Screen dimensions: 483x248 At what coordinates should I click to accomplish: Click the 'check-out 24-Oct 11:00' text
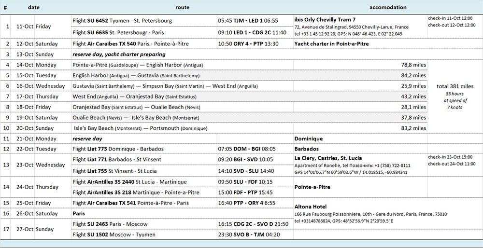point(452,164)
